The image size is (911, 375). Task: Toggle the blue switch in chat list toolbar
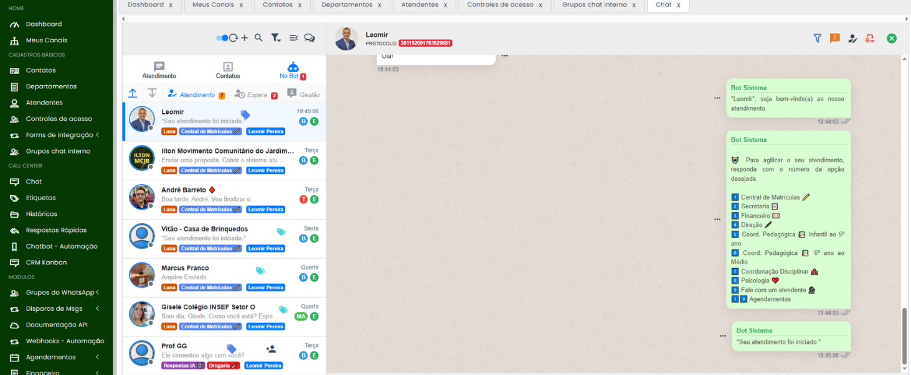click(x=221, y=38)
